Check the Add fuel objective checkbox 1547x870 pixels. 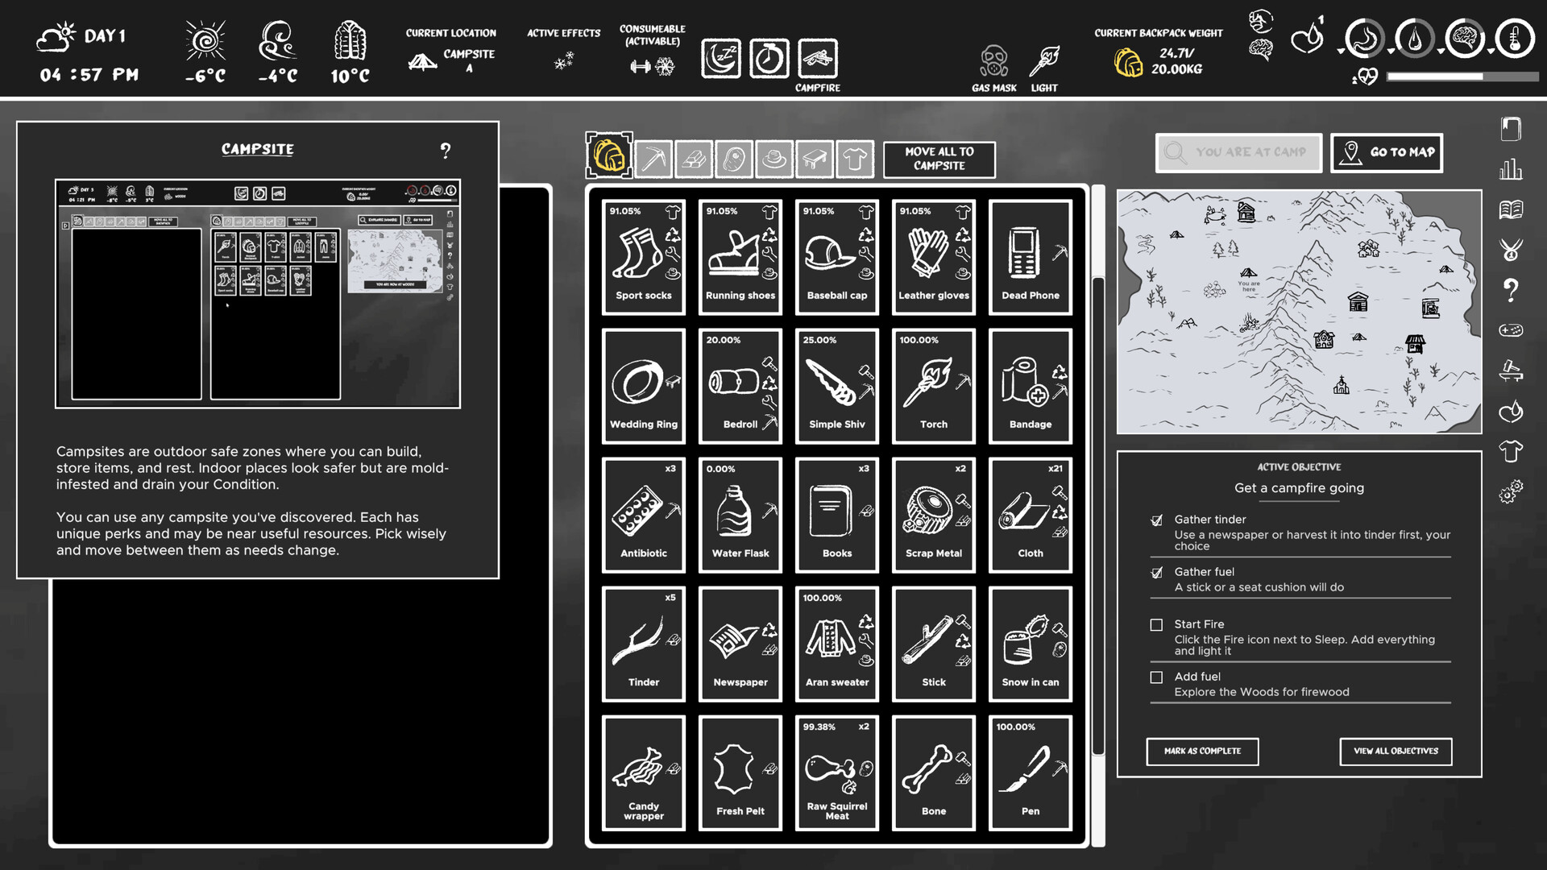click(x=1157, y=677)
